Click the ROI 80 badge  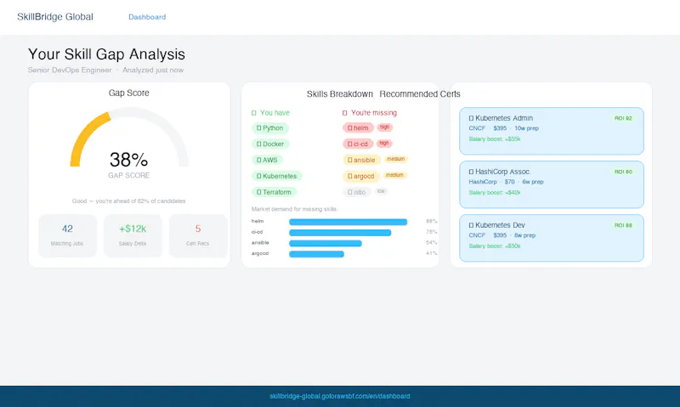pos(623,172)
